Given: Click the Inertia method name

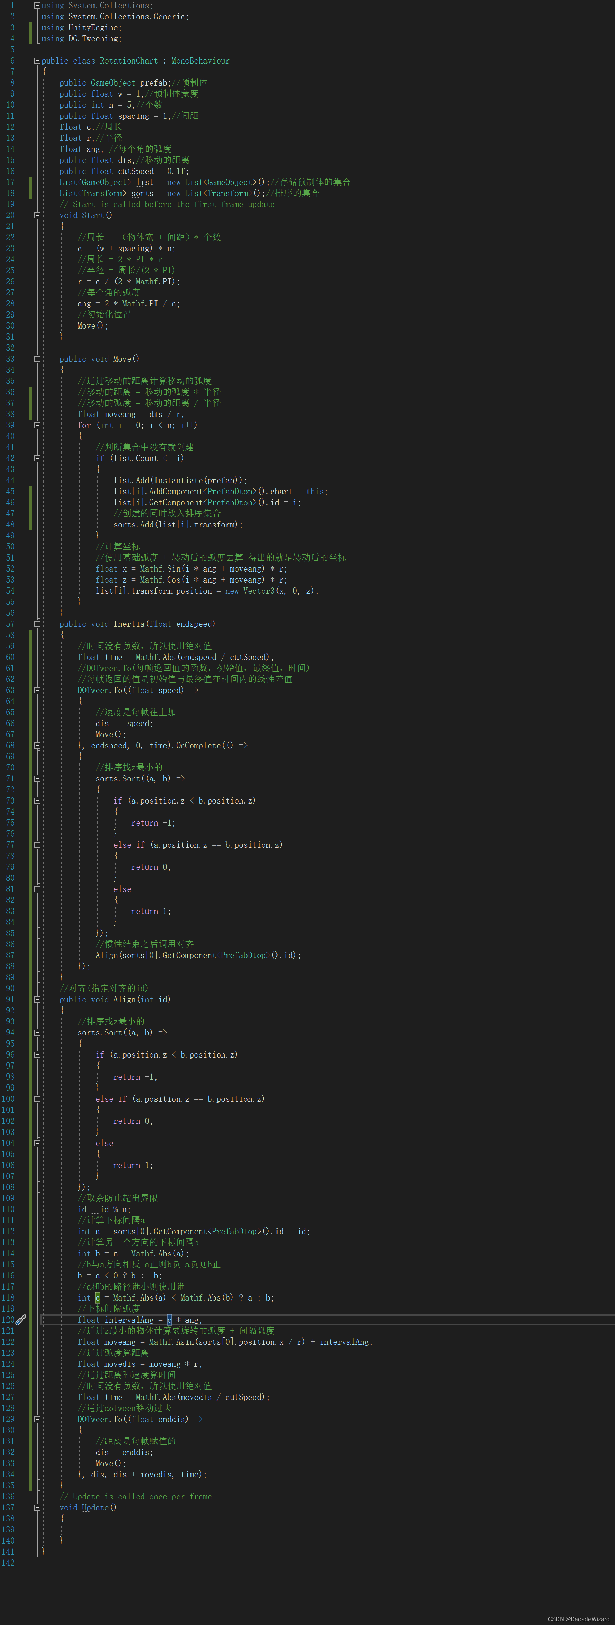Looking at the screenshot, I should tap(129, 624).
